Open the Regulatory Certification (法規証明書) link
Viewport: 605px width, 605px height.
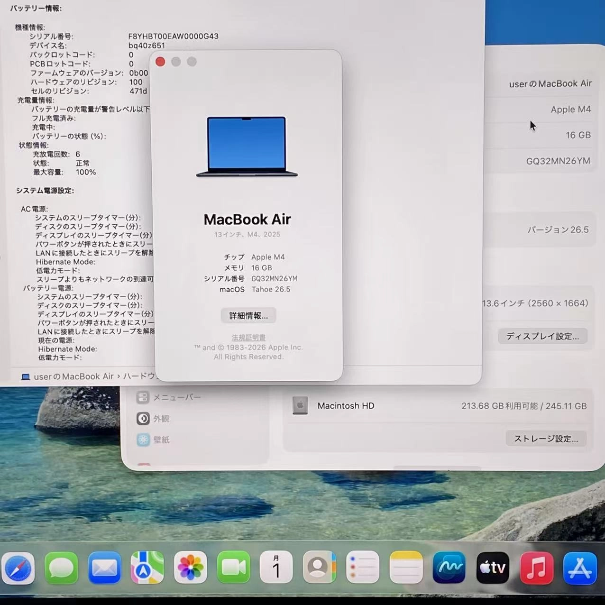(x=248, y=338)
